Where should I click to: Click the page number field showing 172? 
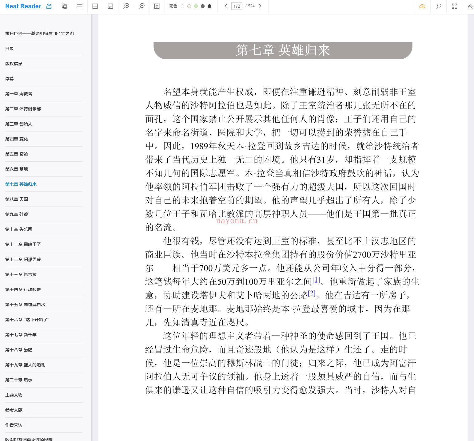pos(237,6)
